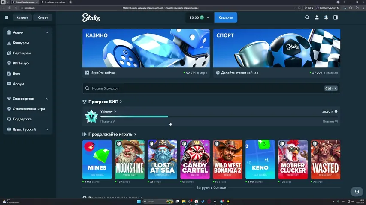Screen dimensions: 366x205
Task: Click the Поддержка headset icon in sidebar
Action: point(9,119)
